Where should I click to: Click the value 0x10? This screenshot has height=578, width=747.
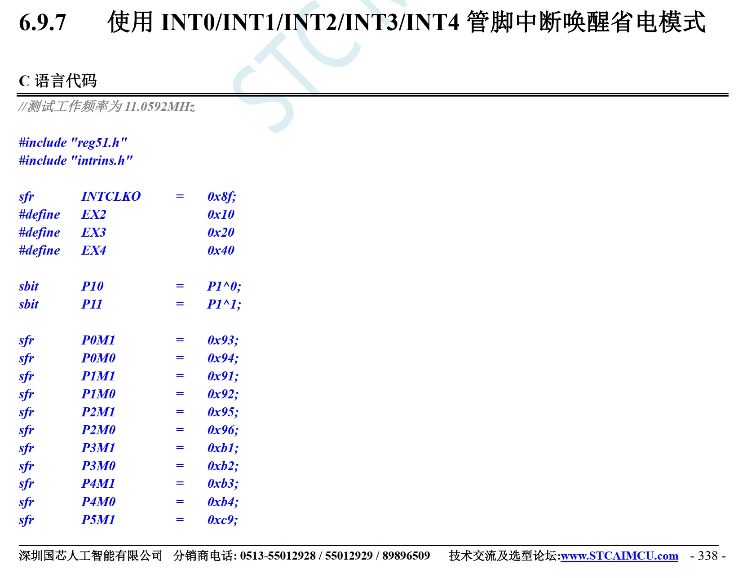point(221,214)
